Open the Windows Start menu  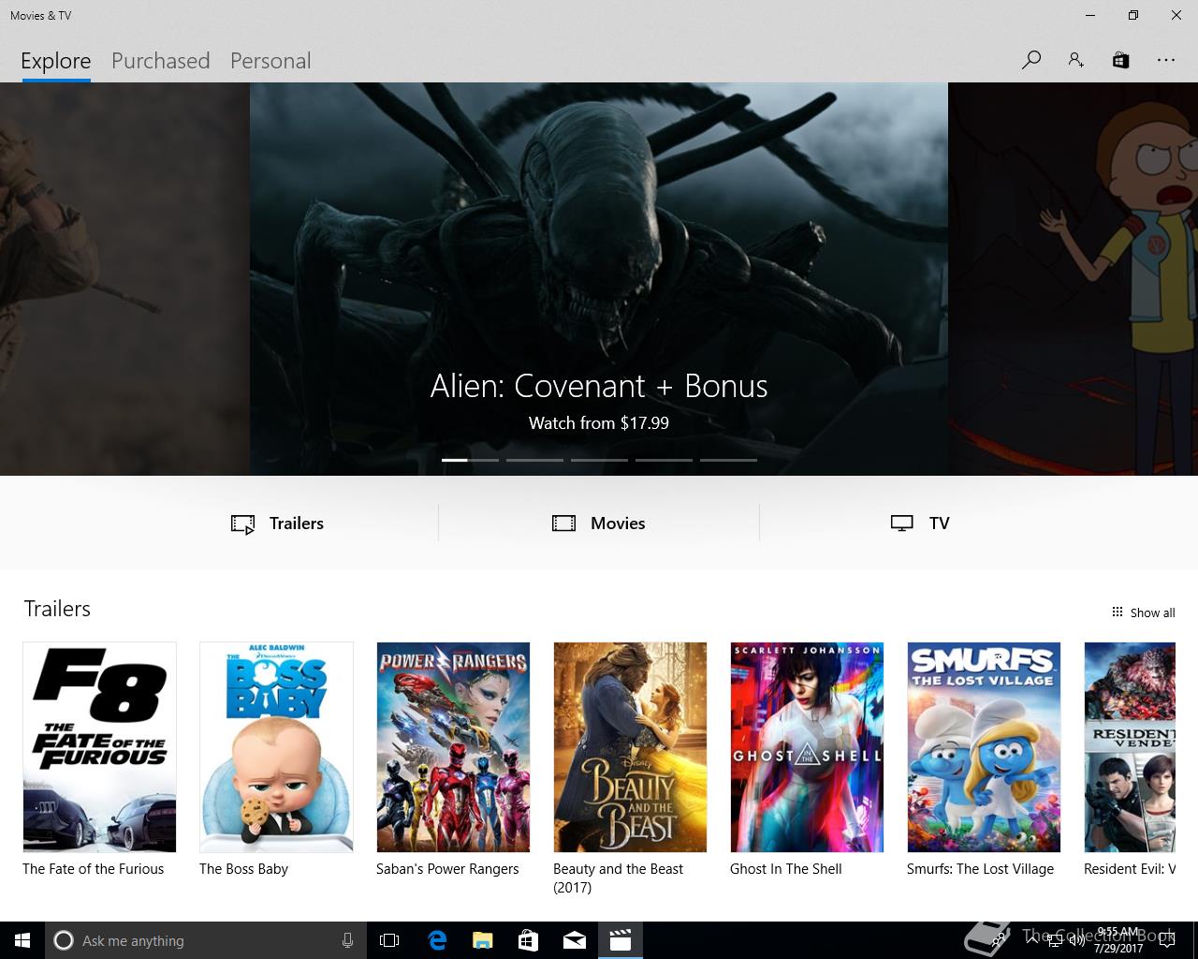pyautogui.click(x=22, y=940)
